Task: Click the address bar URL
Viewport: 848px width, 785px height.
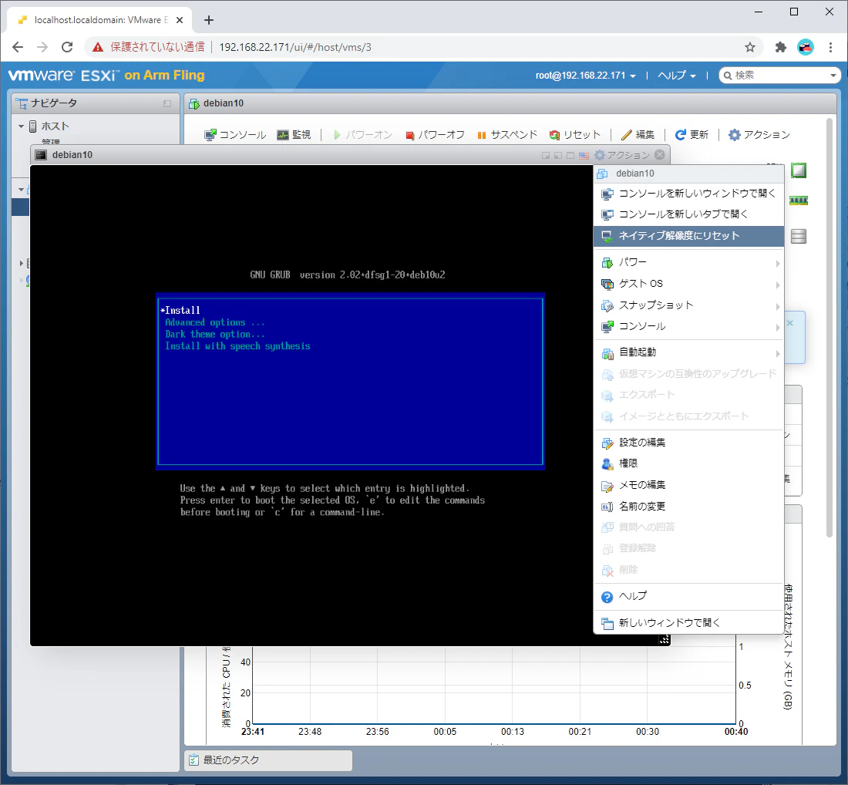Action: pos(294,47)
